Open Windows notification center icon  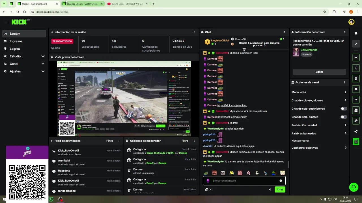coord(356,199)
